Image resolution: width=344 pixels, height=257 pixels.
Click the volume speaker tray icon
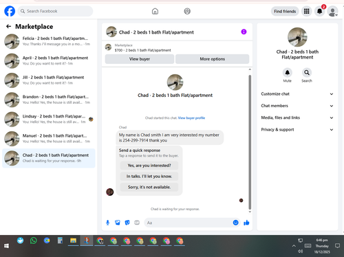click(300, 252)
